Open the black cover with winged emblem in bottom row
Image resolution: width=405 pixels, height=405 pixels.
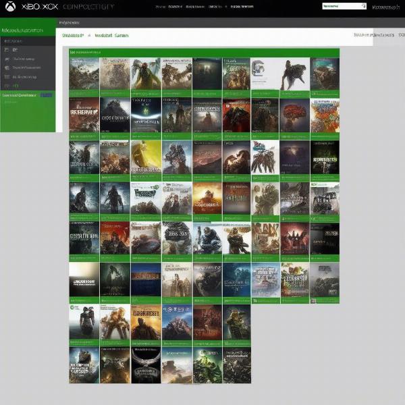(146, 365)
